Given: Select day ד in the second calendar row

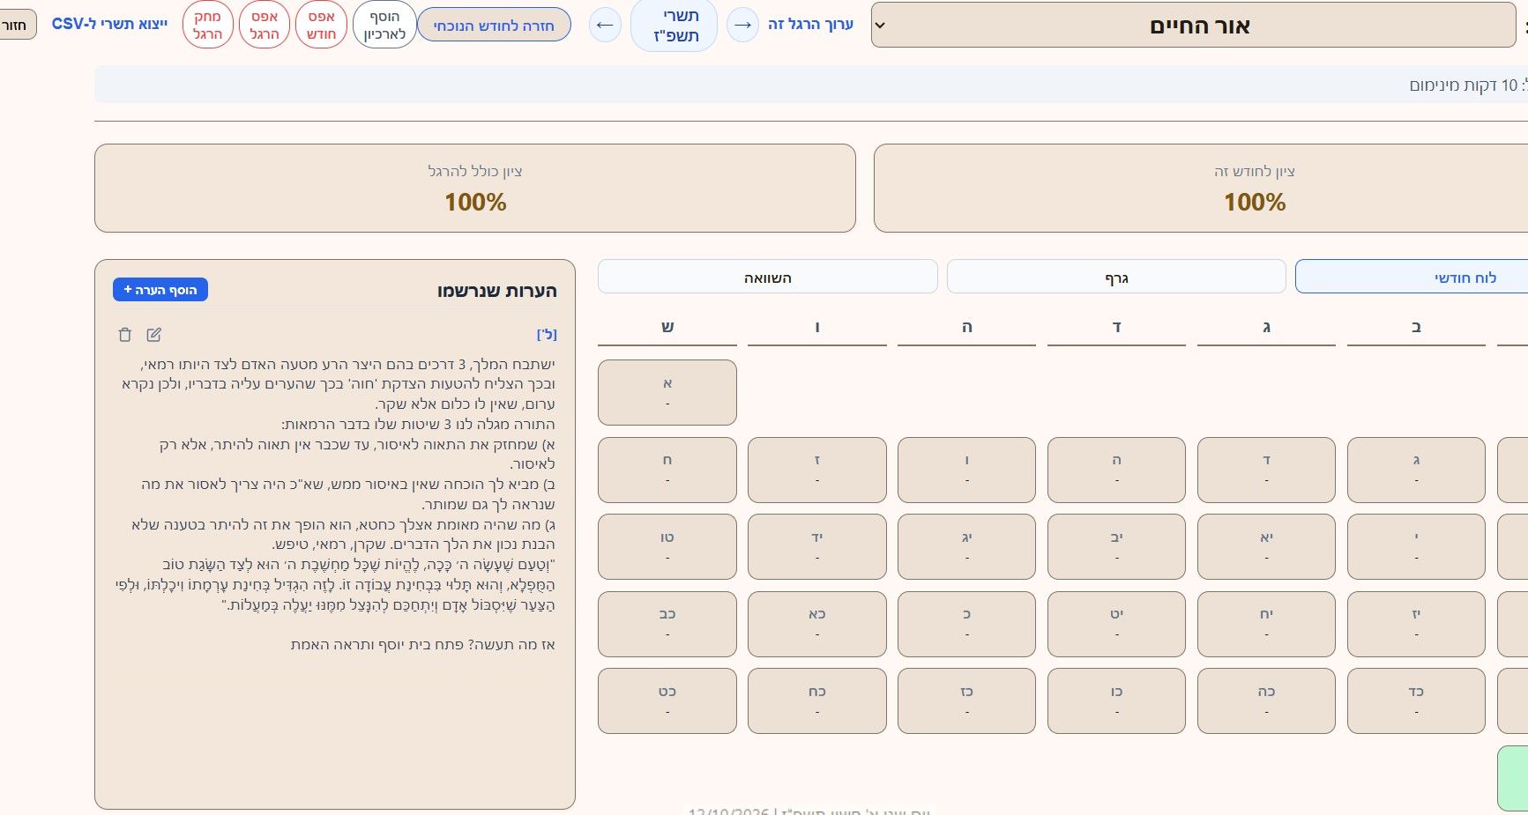Looking at the screenshot, I should tap(1267, 470).
